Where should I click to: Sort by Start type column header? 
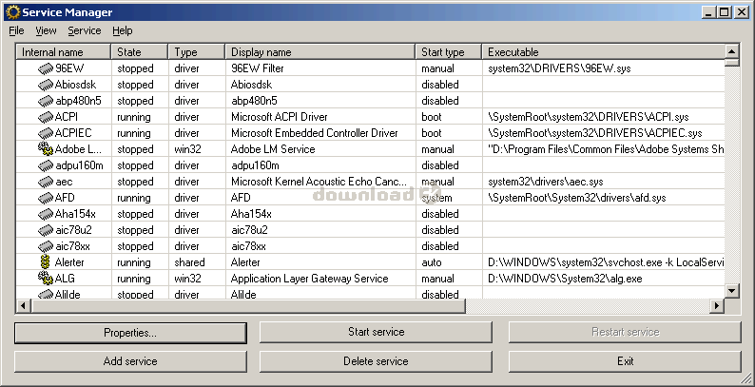tap(447, 51)
